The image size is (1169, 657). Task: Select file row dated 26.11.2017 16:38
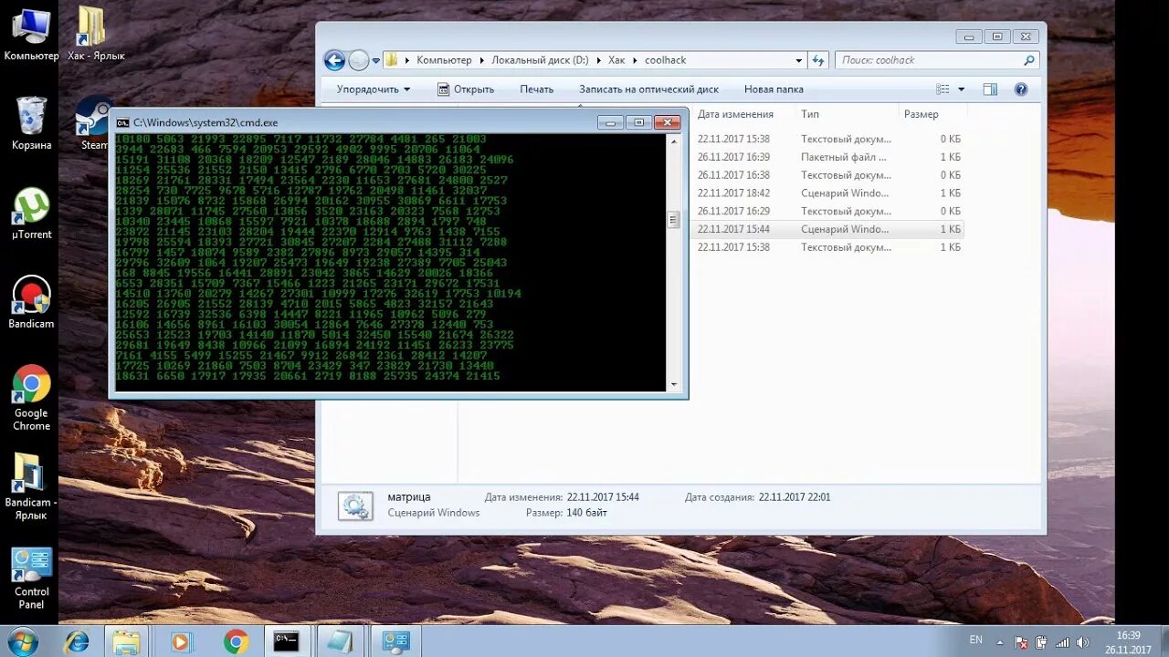point(828,175)
